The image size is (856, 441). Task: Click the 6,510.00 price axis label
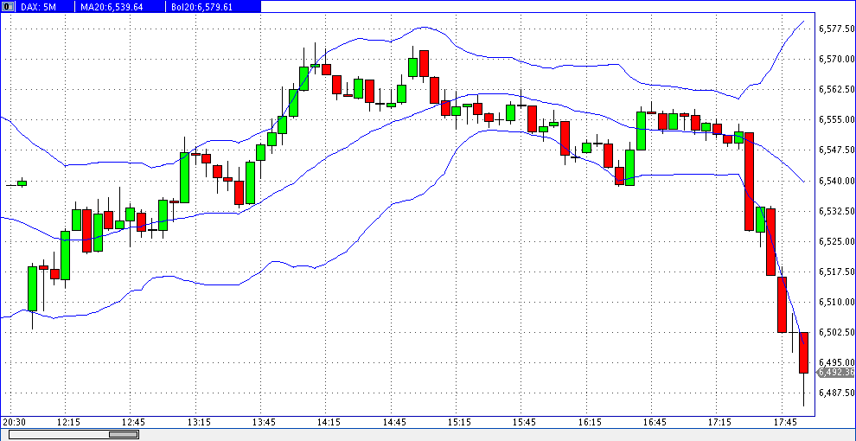click(x=836, y=301)
